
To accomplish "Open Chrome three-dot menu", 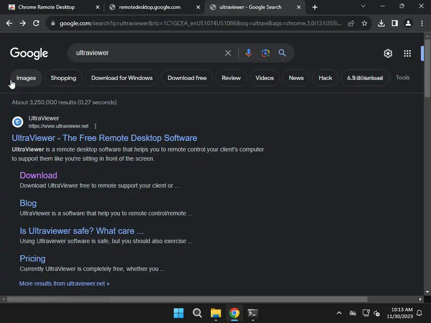I will [422, 24].
